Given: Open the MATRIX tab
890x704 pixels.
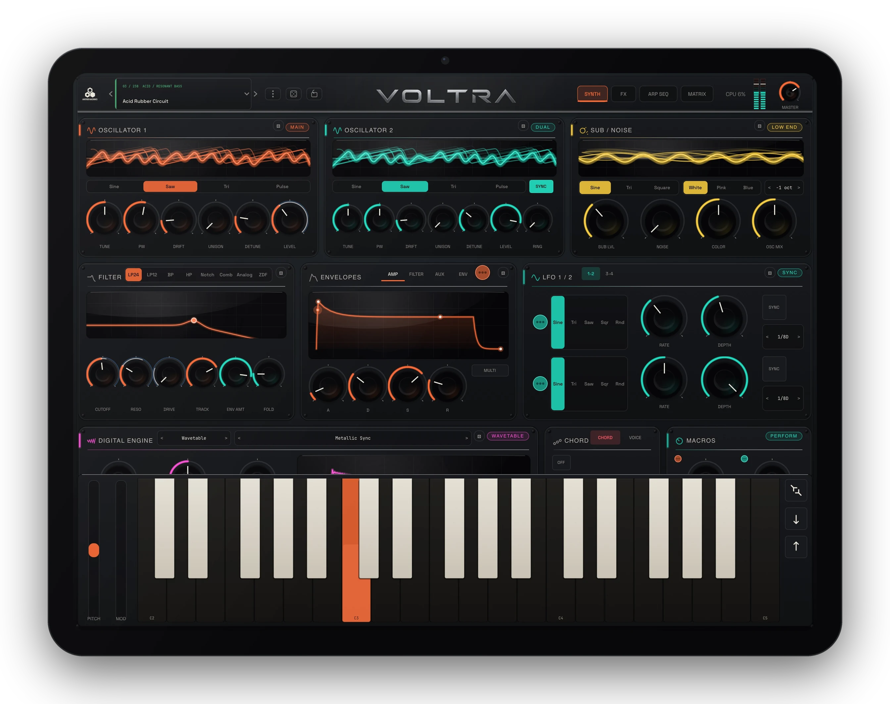Looking at the screenshot, I should pos(697,94).
